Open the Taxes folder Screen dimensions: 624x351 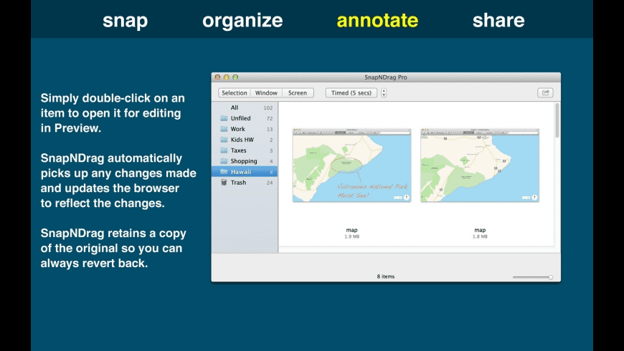[x=245, y=150]
